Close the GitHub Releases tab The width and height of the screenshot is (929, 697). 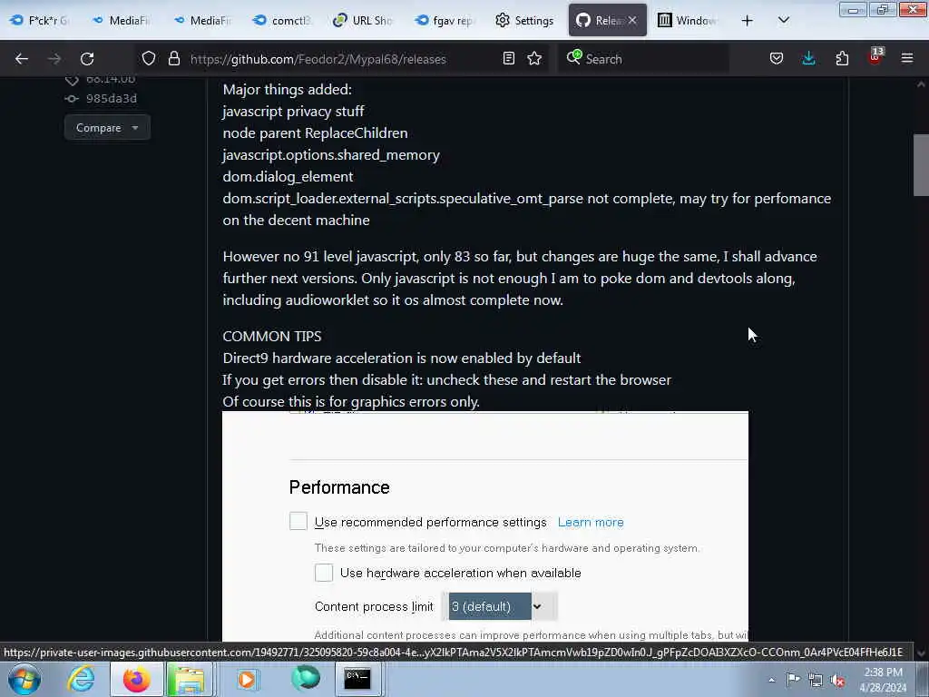[x=632, y=21]
